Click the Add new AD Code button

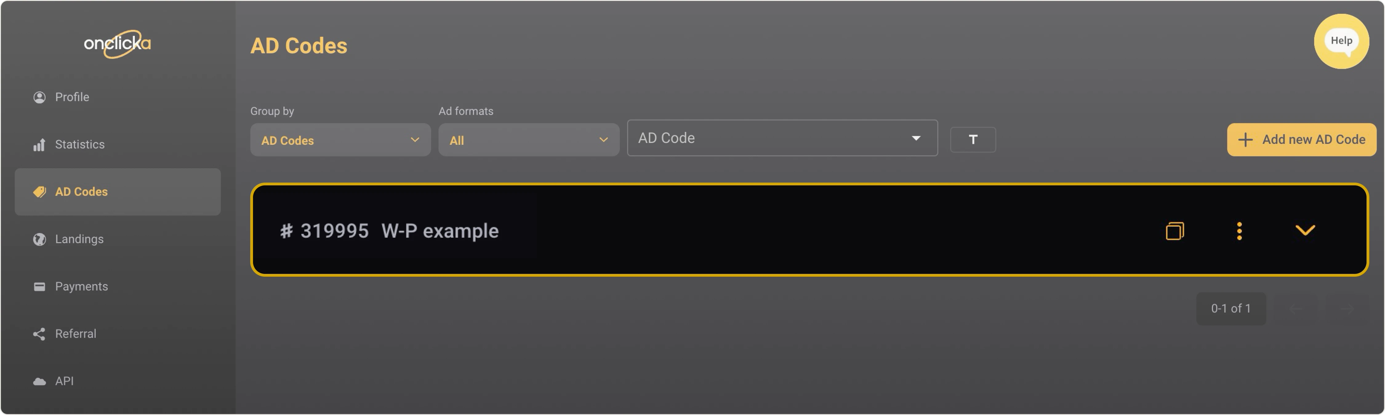1302,140
